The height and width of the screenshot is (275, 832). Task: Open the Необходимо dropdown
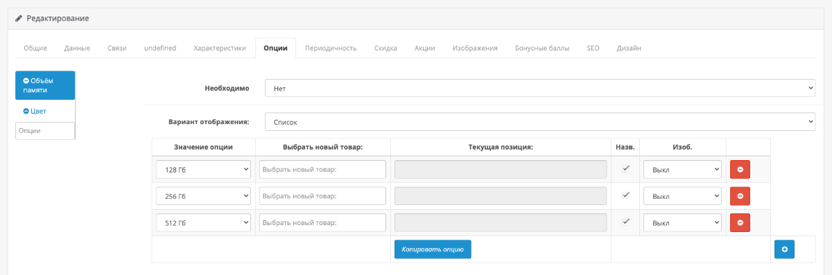(540, 89)
